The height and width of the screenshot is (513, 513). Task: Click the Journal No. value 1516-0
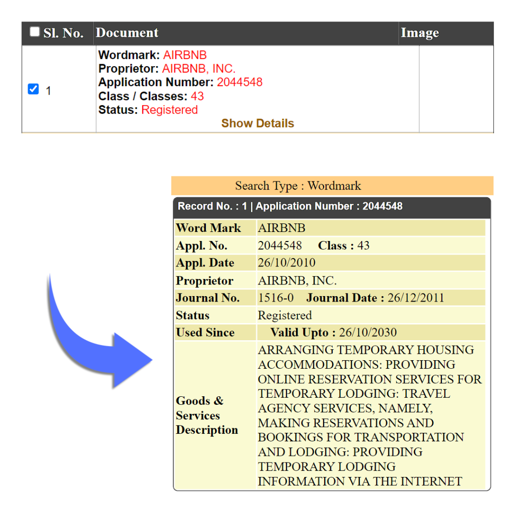click(276, 298)
